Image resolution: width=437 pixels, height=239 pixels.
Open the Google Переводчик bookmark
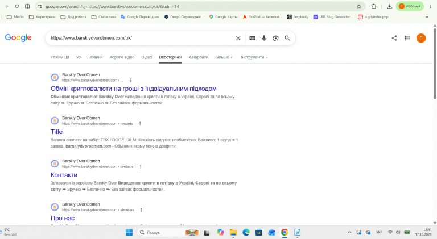[x=140, y=17]
